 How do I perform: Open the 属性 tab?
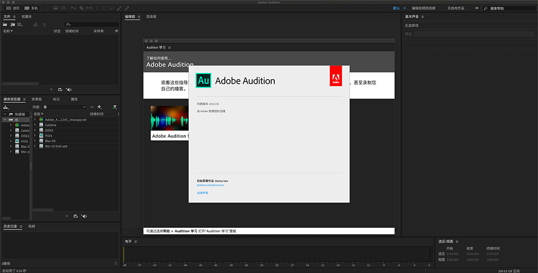coord(74,99)
